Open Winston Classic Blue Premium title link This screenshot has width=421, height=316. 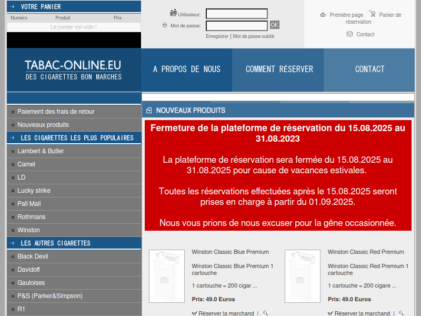230,252
